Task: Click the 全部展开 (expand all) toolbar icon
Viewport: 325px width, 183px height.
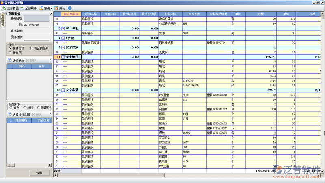Action: point(22,8)
